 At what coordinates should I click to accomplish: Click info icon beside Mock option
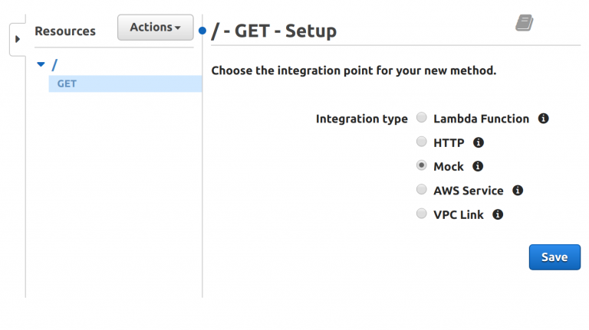[x=478, y=166]
